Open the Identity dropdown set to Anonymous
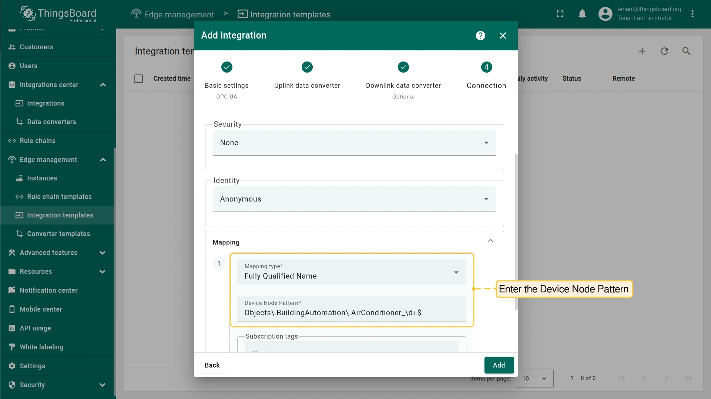Viewport: 711px width, 399px height. pyautogui.click(x=354, y=199)
